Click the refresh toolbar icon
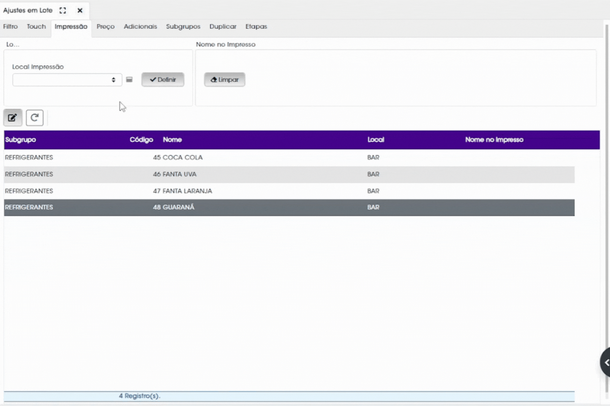Viewport: 610px width, 406px height. click(x=35, y=118)
